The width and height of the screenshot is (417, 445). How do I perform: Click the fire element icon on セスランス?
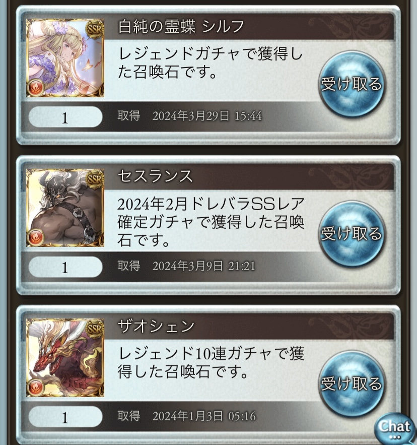click(36, 237)
